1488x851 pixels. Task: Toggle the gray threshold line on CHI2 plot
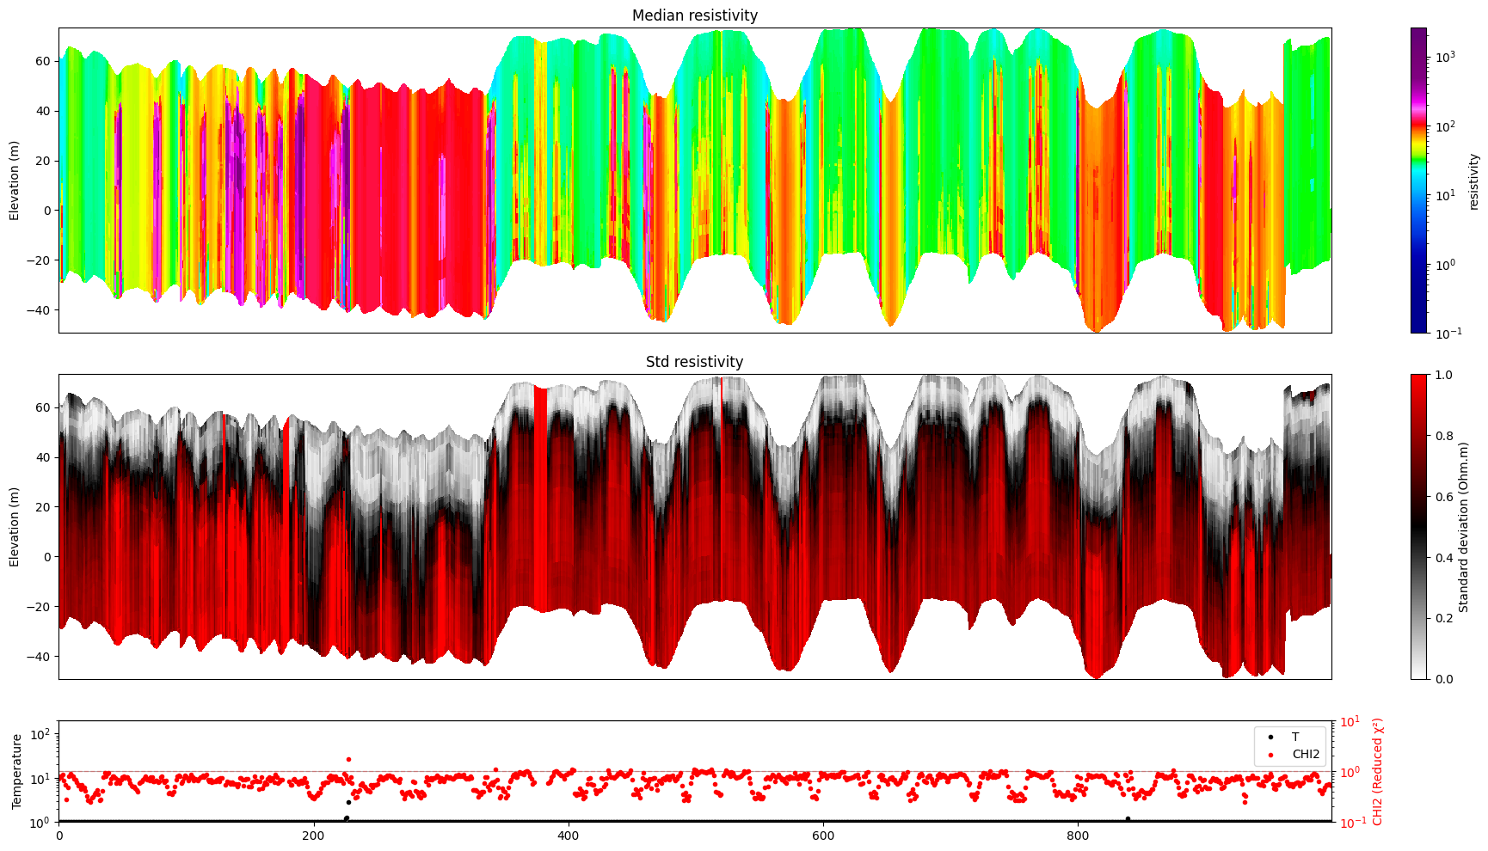(x=688, y=769)
